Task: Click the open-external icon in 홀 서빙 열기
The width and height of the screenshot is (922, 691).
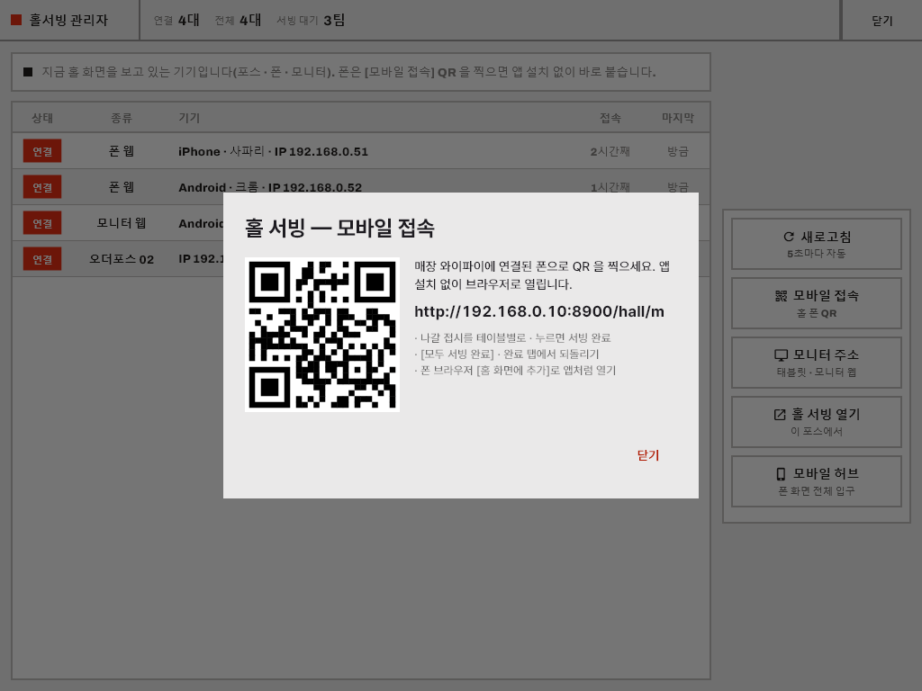Action: (780, 415)
